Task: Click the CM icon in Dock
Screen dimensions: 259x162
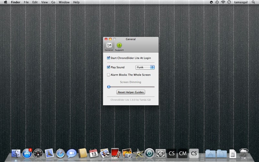Action: [x=183, y=153]
